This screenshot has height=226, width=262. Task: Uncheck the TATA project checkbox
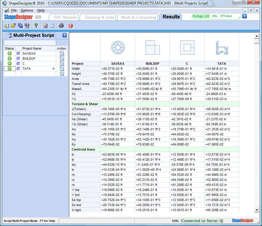pos(18,69)
